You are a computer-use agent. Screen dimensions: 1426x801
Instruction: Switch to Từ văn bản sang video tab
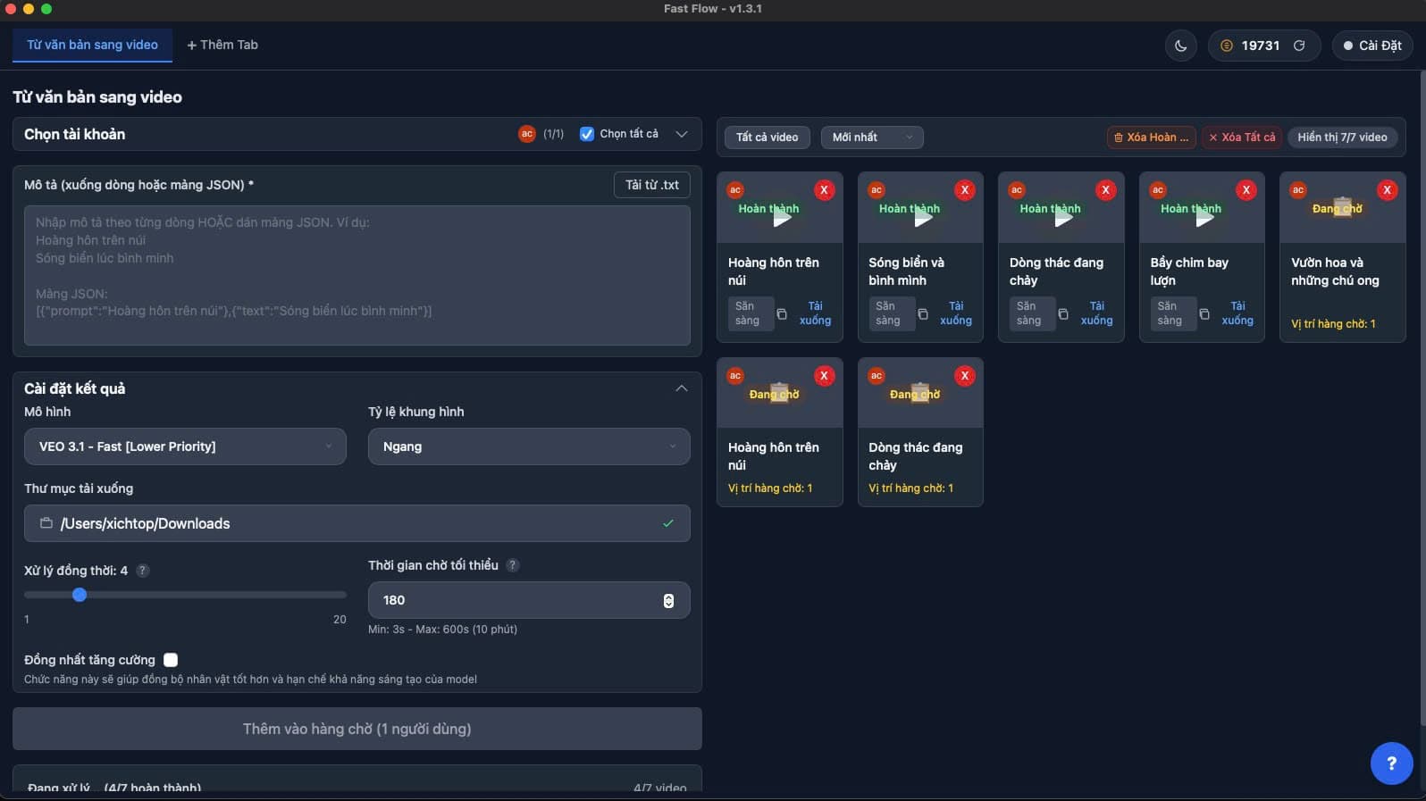click(x=92, y=45)
